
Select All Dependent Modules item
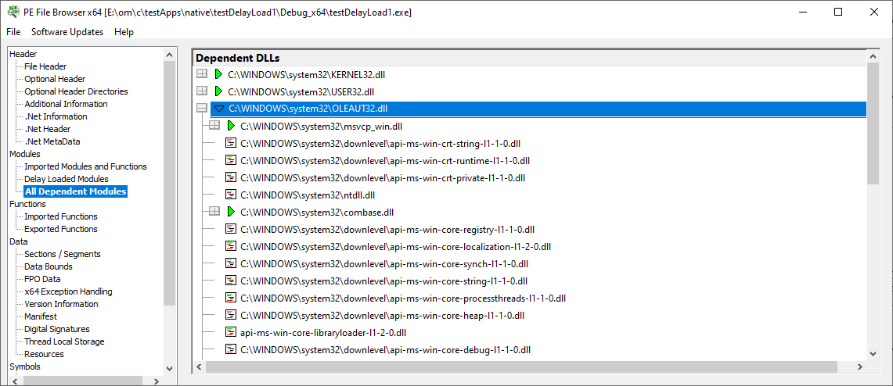[76, 191]
